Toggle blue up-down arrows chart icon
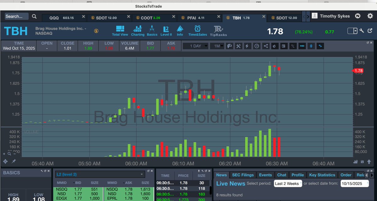 [x=311, y=46]
